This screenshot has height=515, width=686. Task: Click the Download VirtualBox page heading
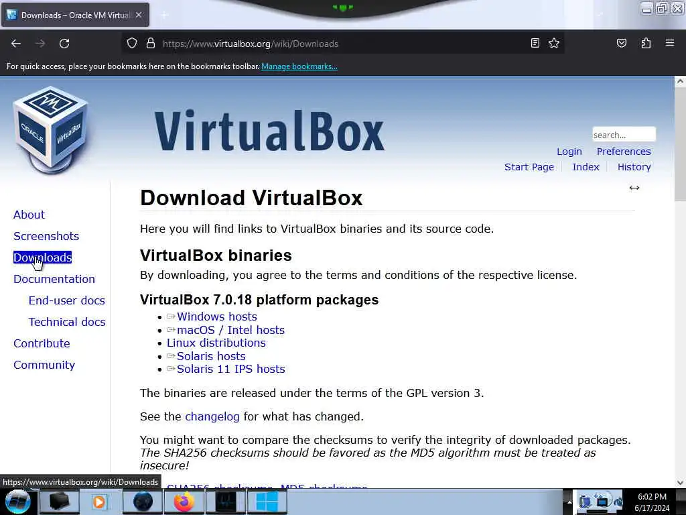click(251, 198)
